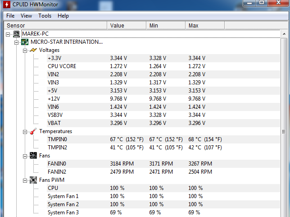Collapse the MAREK-PC root node
The width and height of the screenshot is (290, 217).
click(8, 34)
